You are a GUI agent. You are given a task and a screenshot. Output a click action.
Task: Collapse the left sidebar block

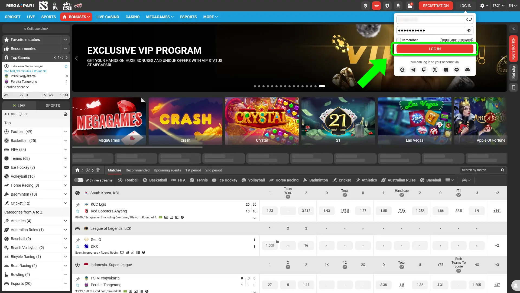click(36, 29)
